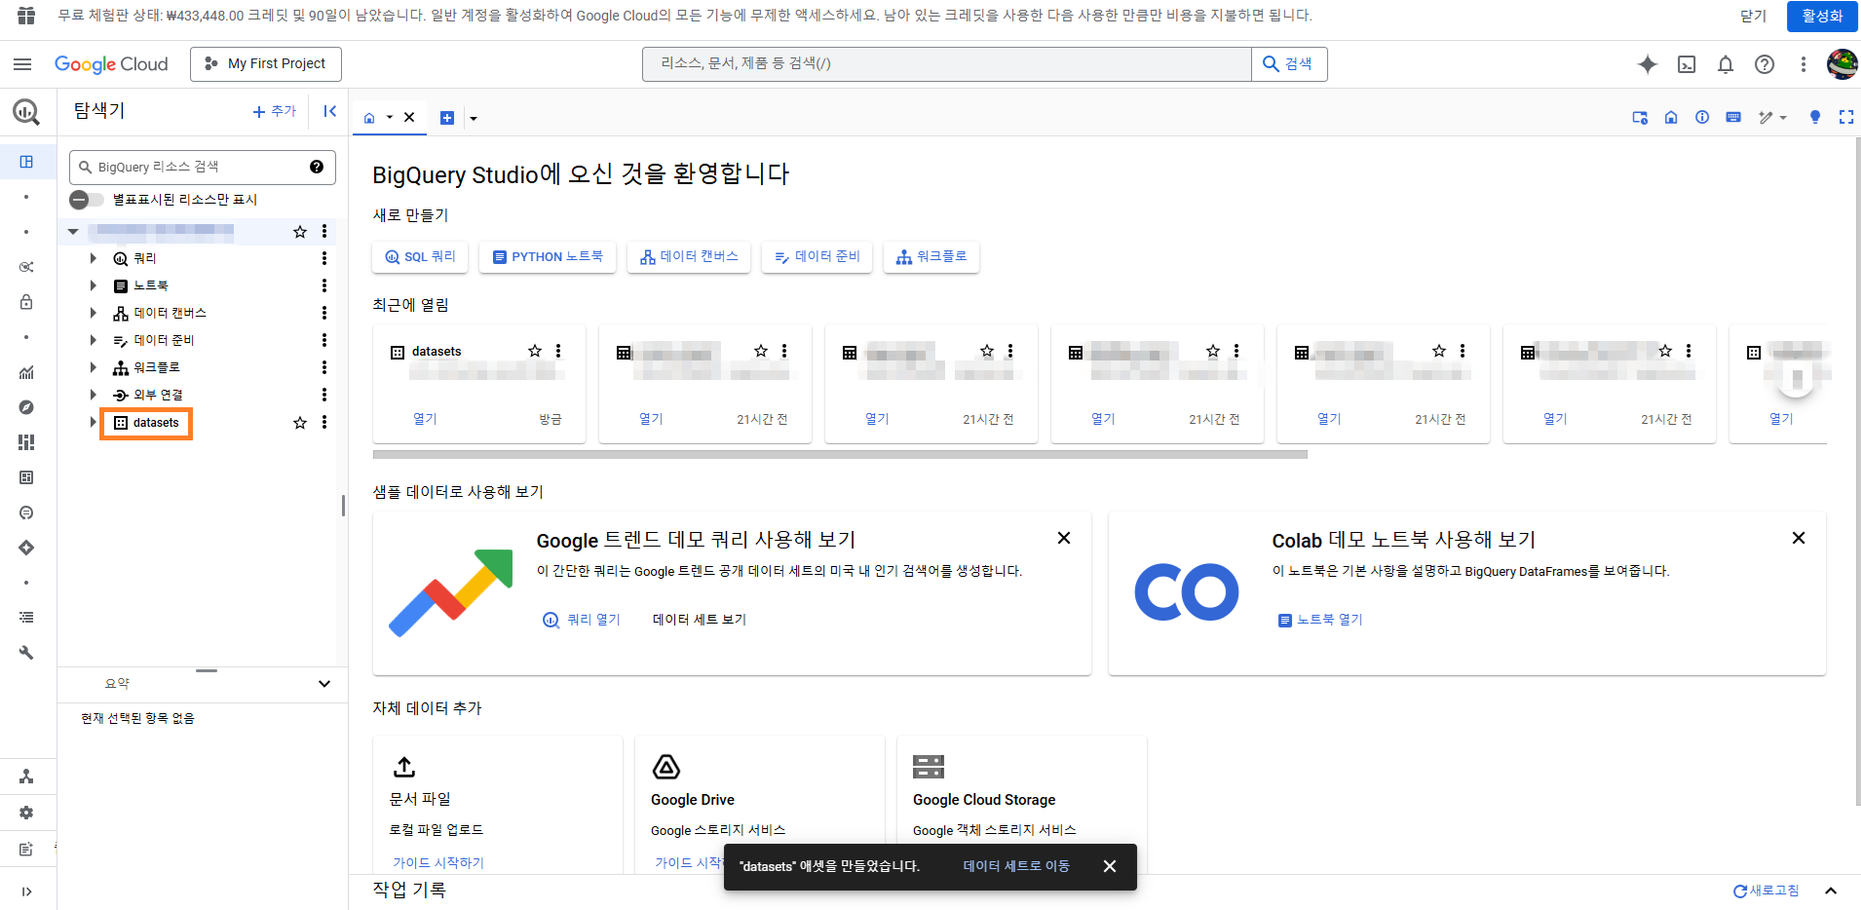Close the Colab demo notebook card
Screen dimensions: 1861x910
[1799, 538]
